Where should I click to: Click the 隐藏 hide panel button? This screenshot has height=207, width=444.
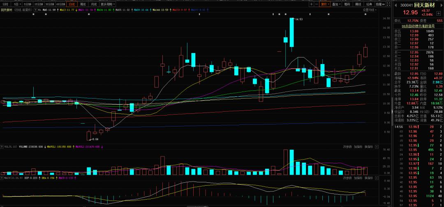point(380,4)
